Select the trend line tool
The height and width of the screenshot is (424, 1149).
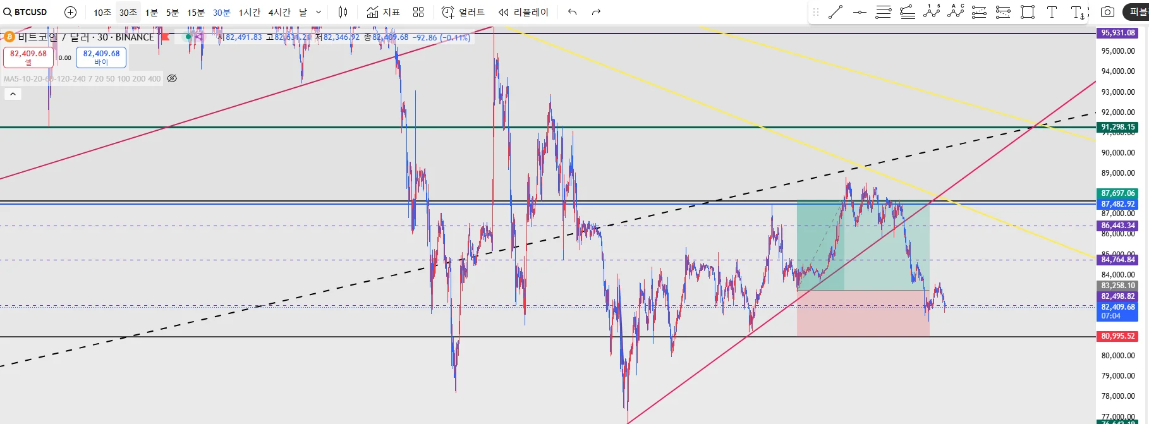click(x=836, y=12)
